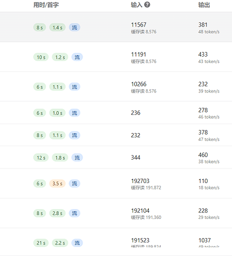This screenshot has width=232, height=260.
Task: Click the help icon beside 输入 header
Action: pos(147,5)
